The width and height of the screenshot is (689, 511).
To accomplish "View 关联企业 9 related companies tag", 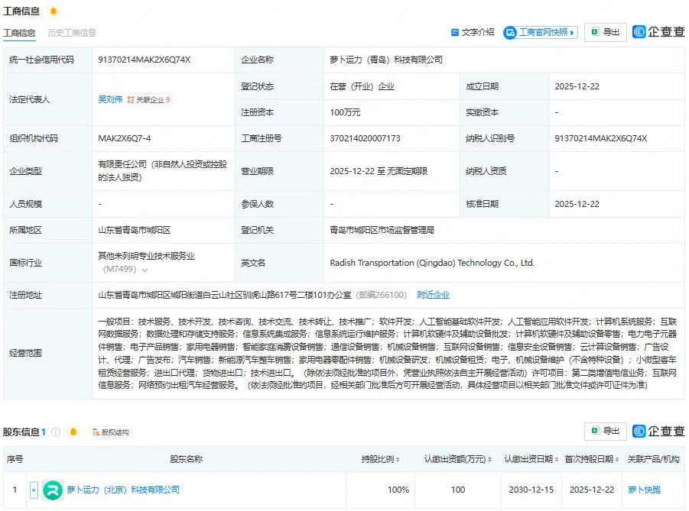I will [149, 99].
